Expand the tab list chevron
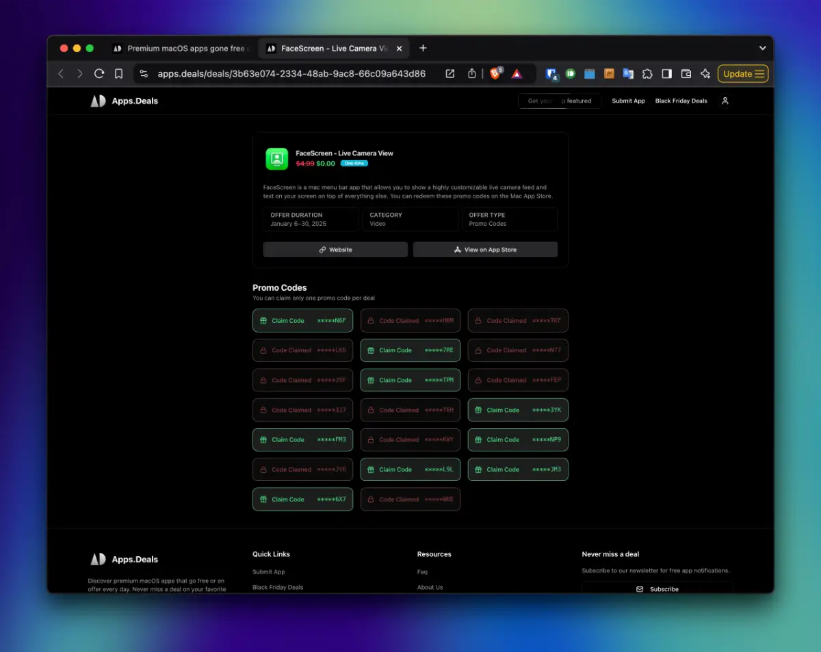Image resolution: width=821 pixels, height=652 pixels. click(762, 49)
